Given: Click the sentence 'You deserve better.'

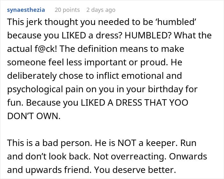Looking at the screenshot, I should pyautogui.click(x=135, y=170).
